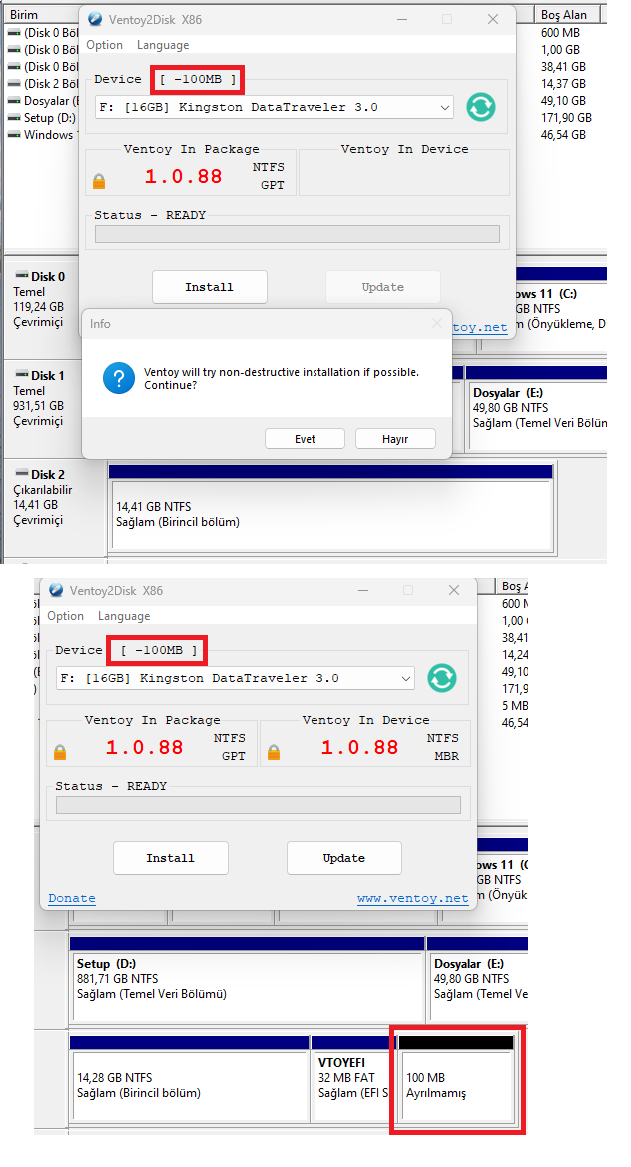Refresh device list in upper Ventoy2Disk window

pos(481,107)
